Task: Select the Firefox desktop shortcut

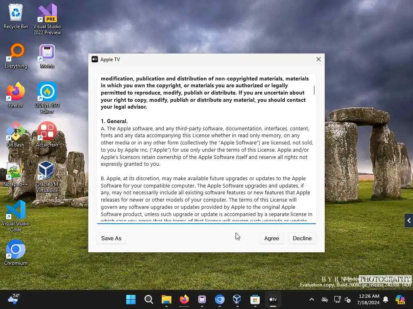Action: click(16, 95)
